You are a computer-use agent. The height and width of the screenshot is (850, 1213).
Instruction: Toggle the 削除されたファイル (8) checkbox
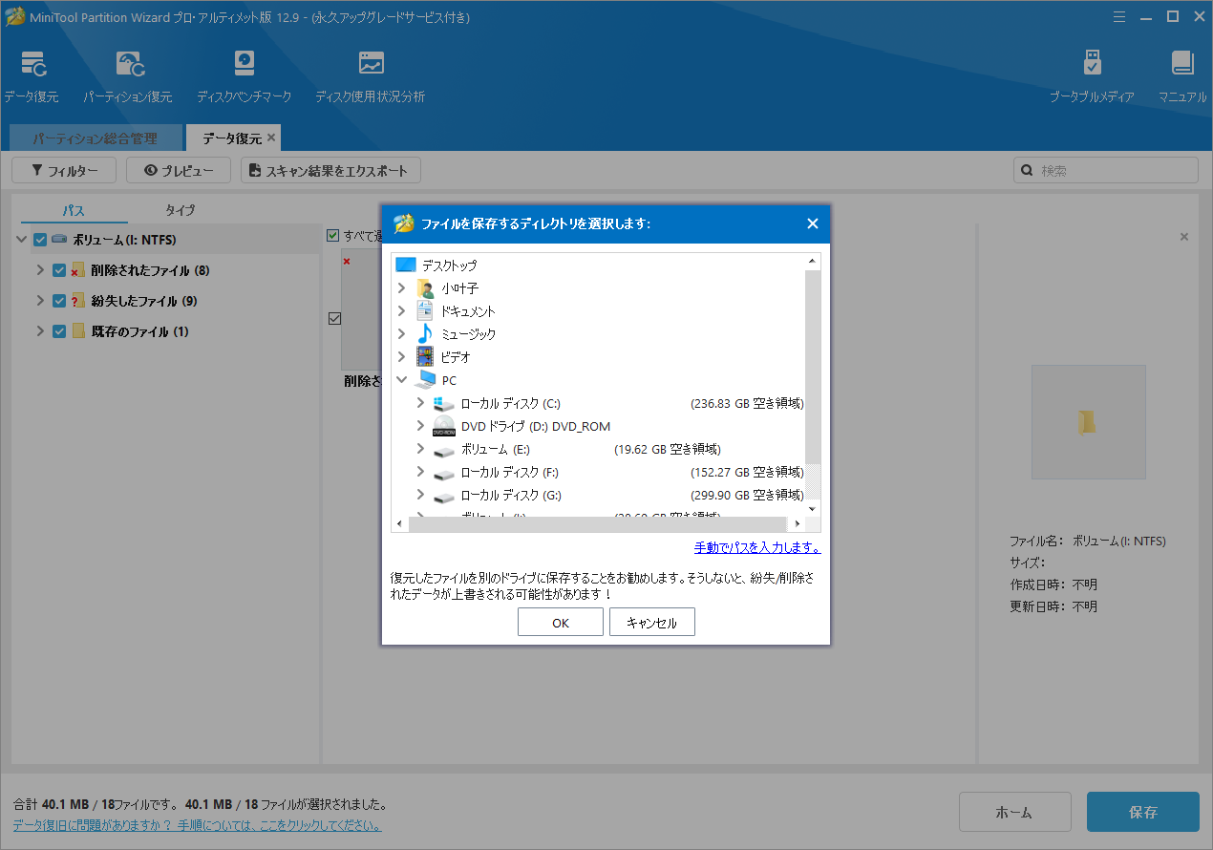pyautogui.click(x=59, y=270)
